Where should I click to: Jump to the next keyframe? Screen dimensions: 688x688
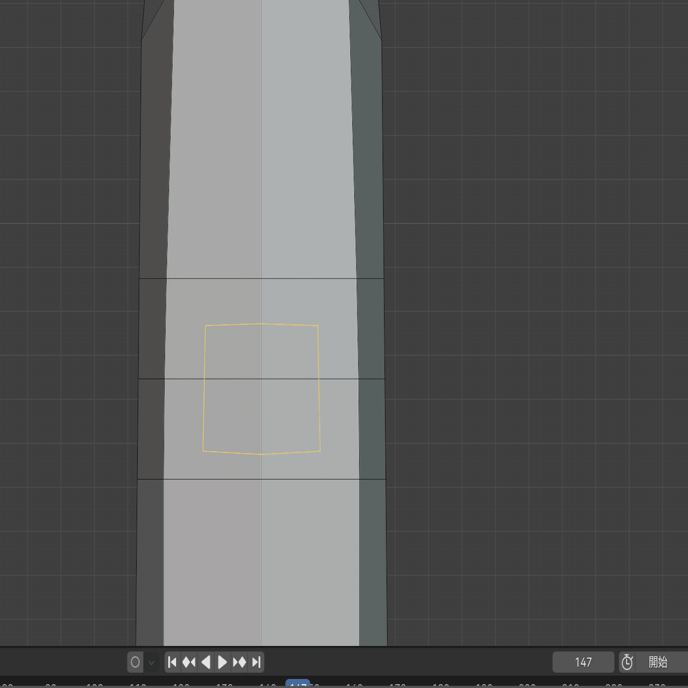tap(239, 661)
